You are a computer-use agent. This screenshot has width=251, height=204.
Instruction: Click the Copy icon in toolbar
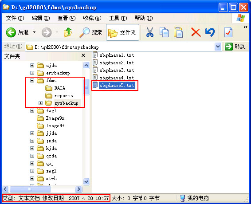(164, 32)
